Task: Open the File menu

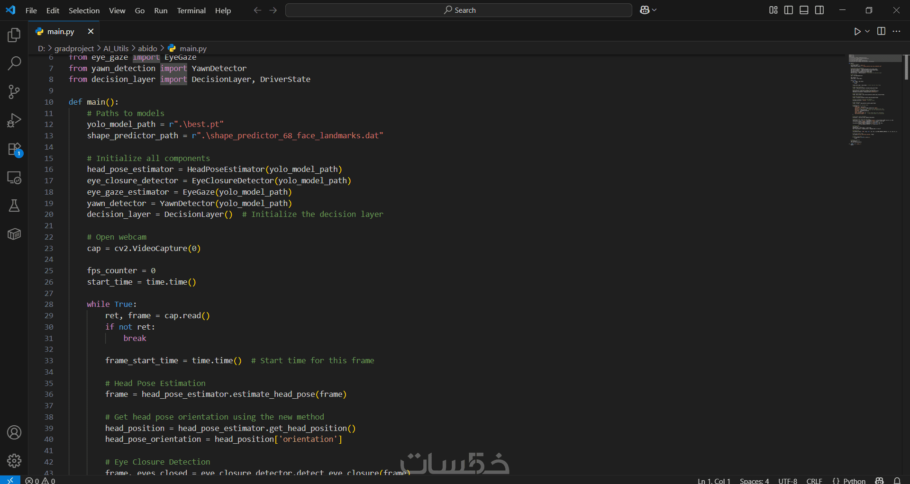Action: (31, 10)
